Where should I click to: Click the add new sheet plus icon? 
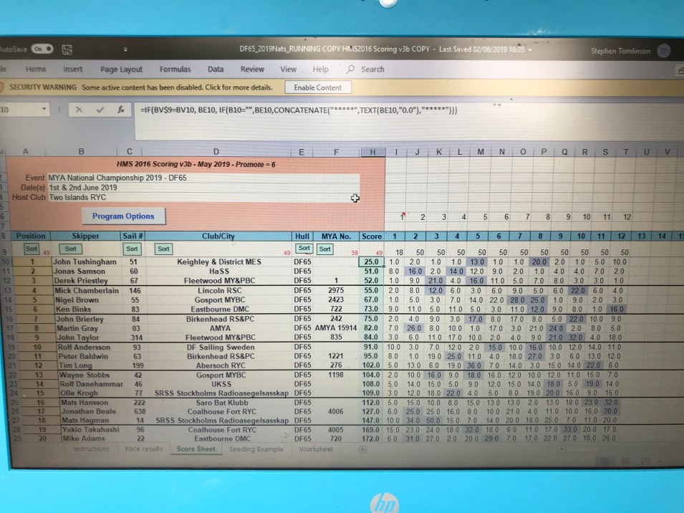[362, 449]
